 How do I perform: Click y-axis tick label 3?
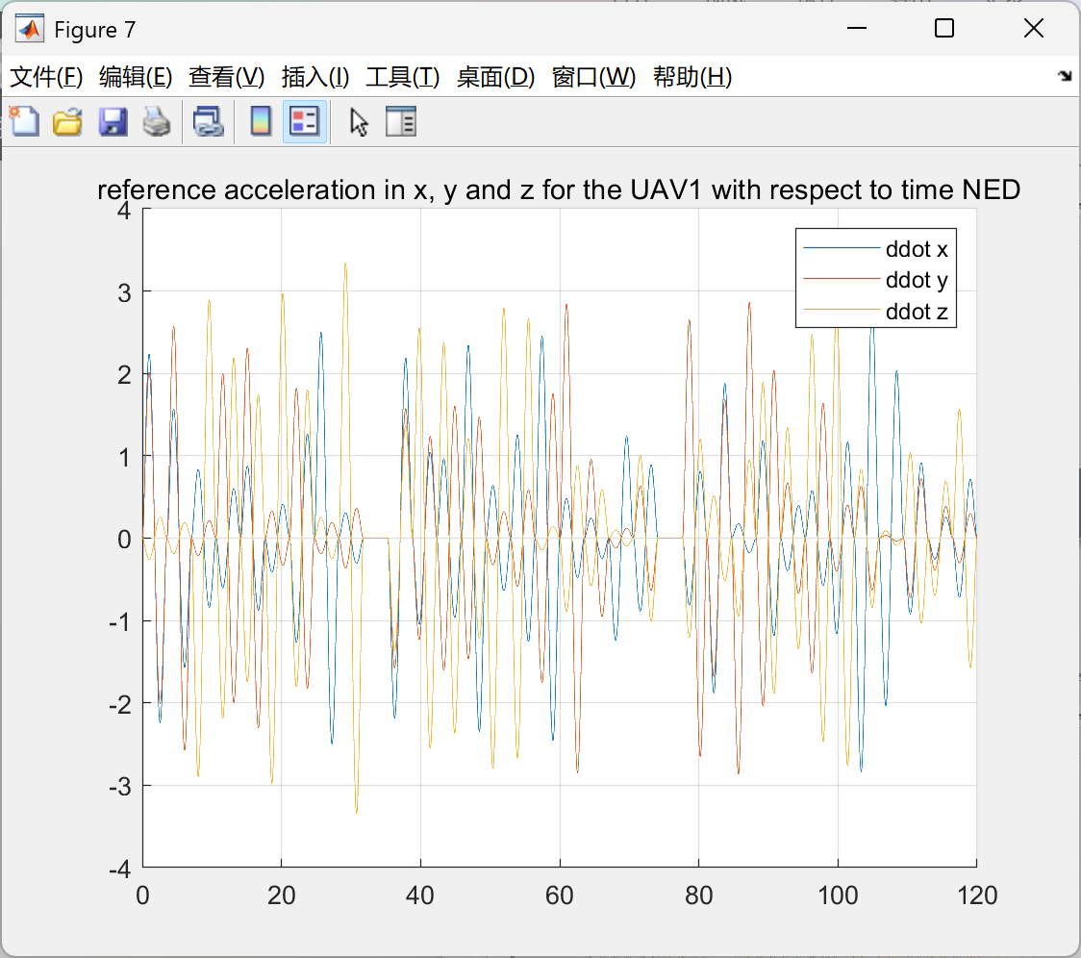pos(124,293)
